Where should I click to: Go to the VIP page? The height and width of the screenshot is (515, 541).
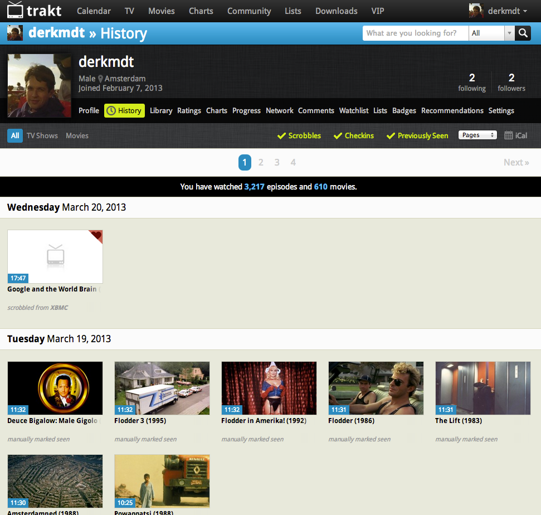[x=378, y=11]
